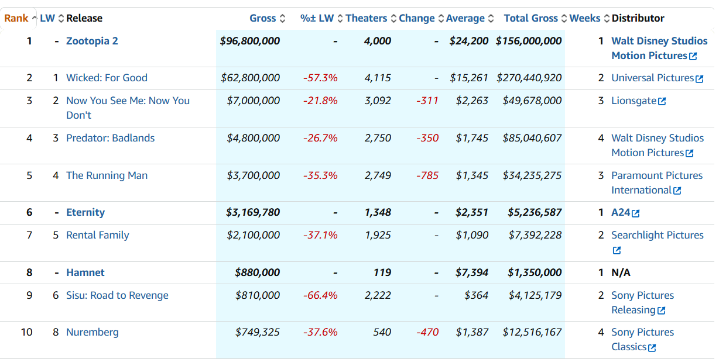The image size is (719, 359).
Task: Click external link icon beside Paramount Pictures International
Action: pos(677,191)
